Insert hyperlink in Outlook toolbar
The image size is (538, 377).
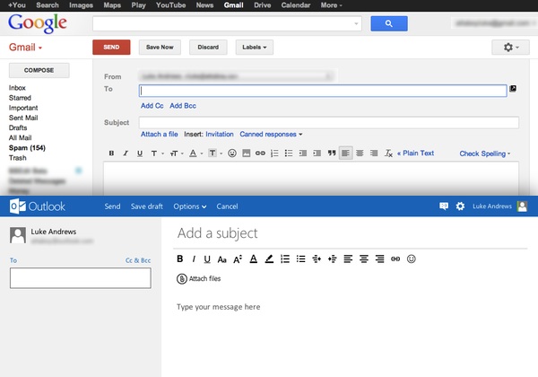coord(395,259)
